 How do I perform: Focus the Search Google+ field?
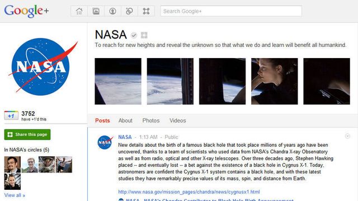click(231, 11)
